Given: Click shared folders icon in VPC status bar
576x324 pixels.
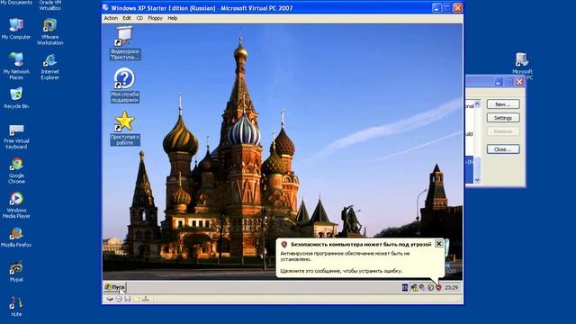Looking at the screenshot, I should (136, 299).
